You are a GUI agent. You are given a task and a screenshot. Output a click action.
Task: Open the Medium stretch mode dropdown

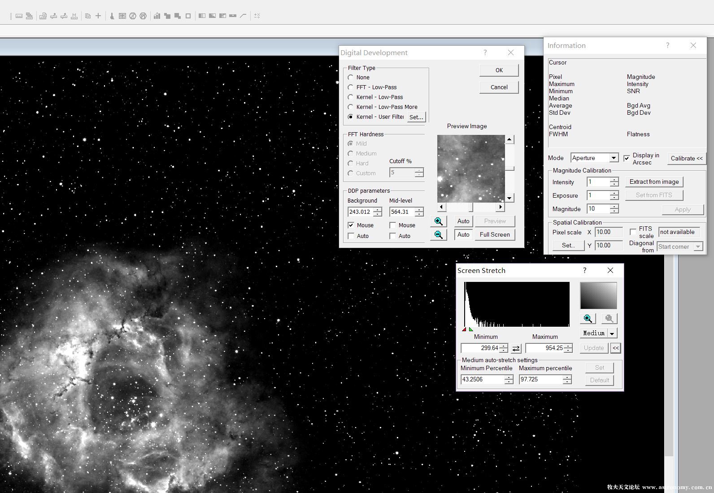click(x=612, y=333)
